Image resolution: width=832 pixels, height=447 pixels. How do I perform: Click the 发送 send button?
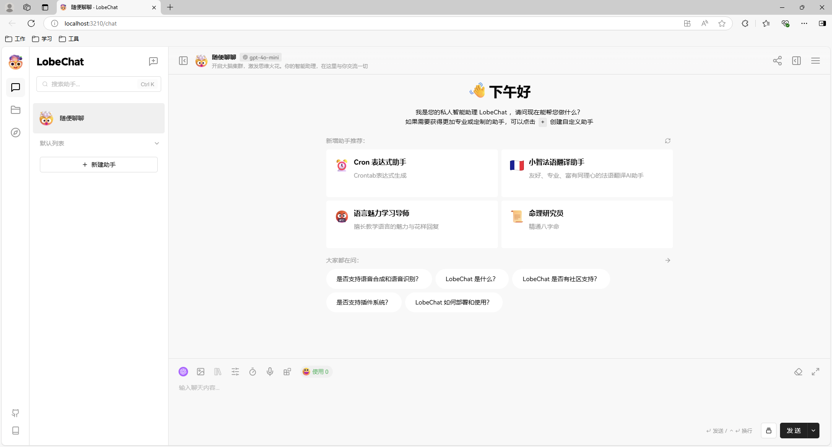pos(794,431)
